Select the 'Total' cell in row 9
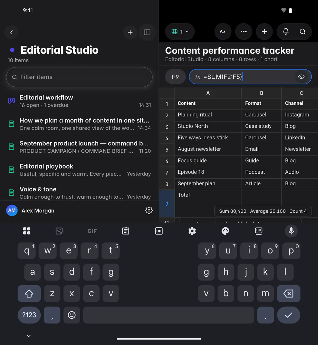This screenshot has height=345, width=318. [208, 203]
